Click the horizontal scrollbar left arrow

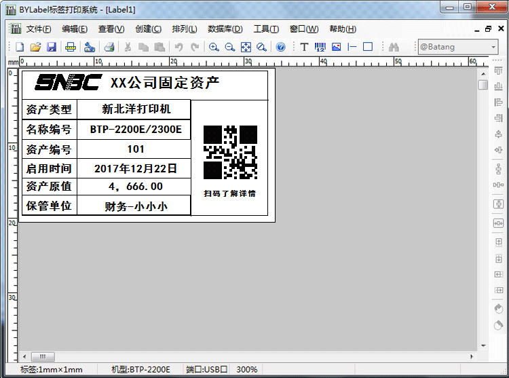[24, 356]
